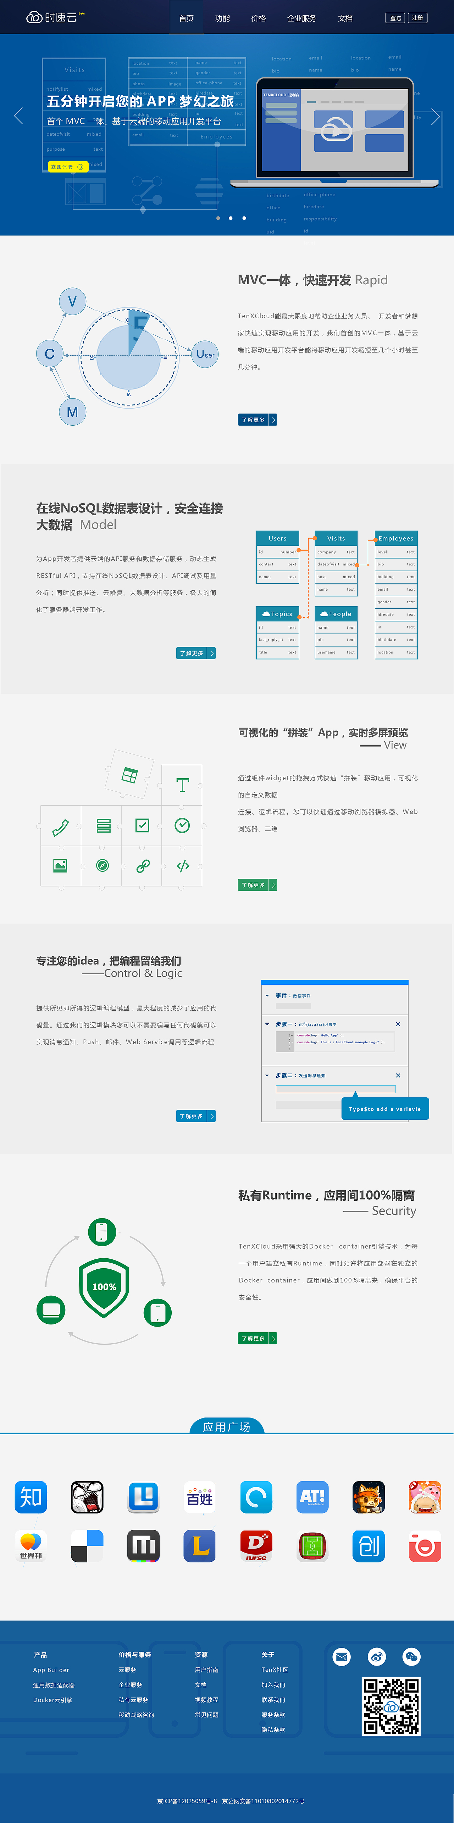The height and width of the screenshot is (1823, 454).
Task: Open 通用数据适配器 footer link
Action: [x=54, y=1685]
